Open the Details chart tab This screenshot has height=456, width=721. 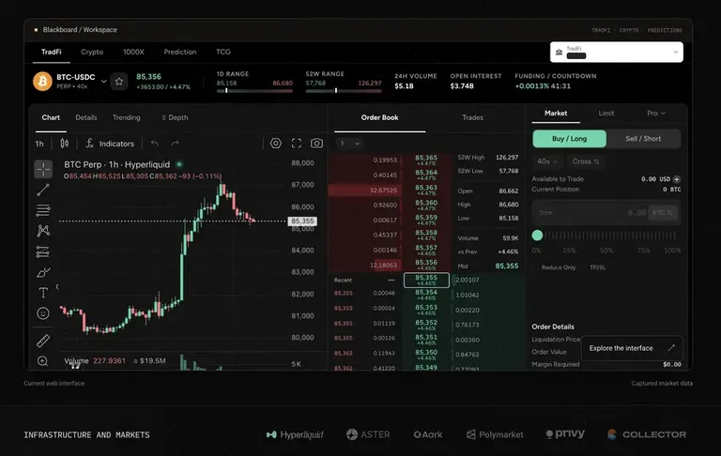coord(86,117)
